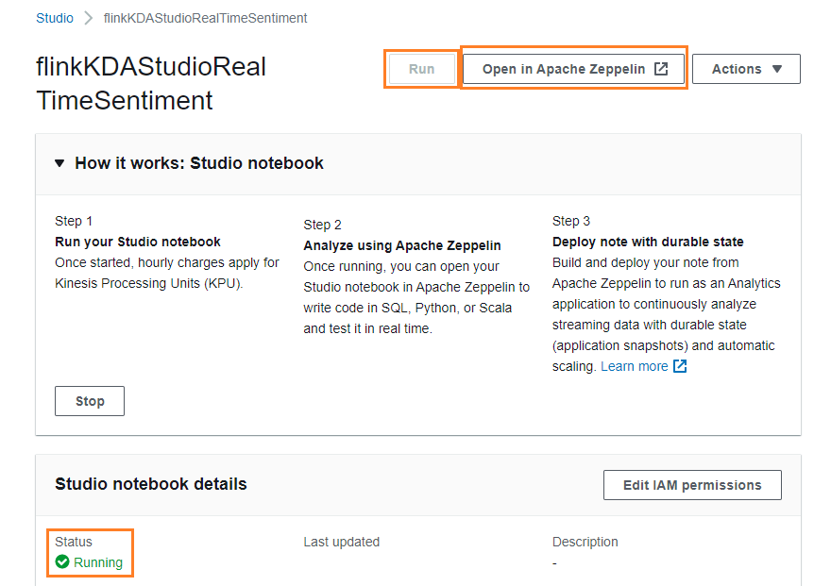This screenshot has width=814, height=586.
Task: Click the Step 1 label
Action: [74, 221]
